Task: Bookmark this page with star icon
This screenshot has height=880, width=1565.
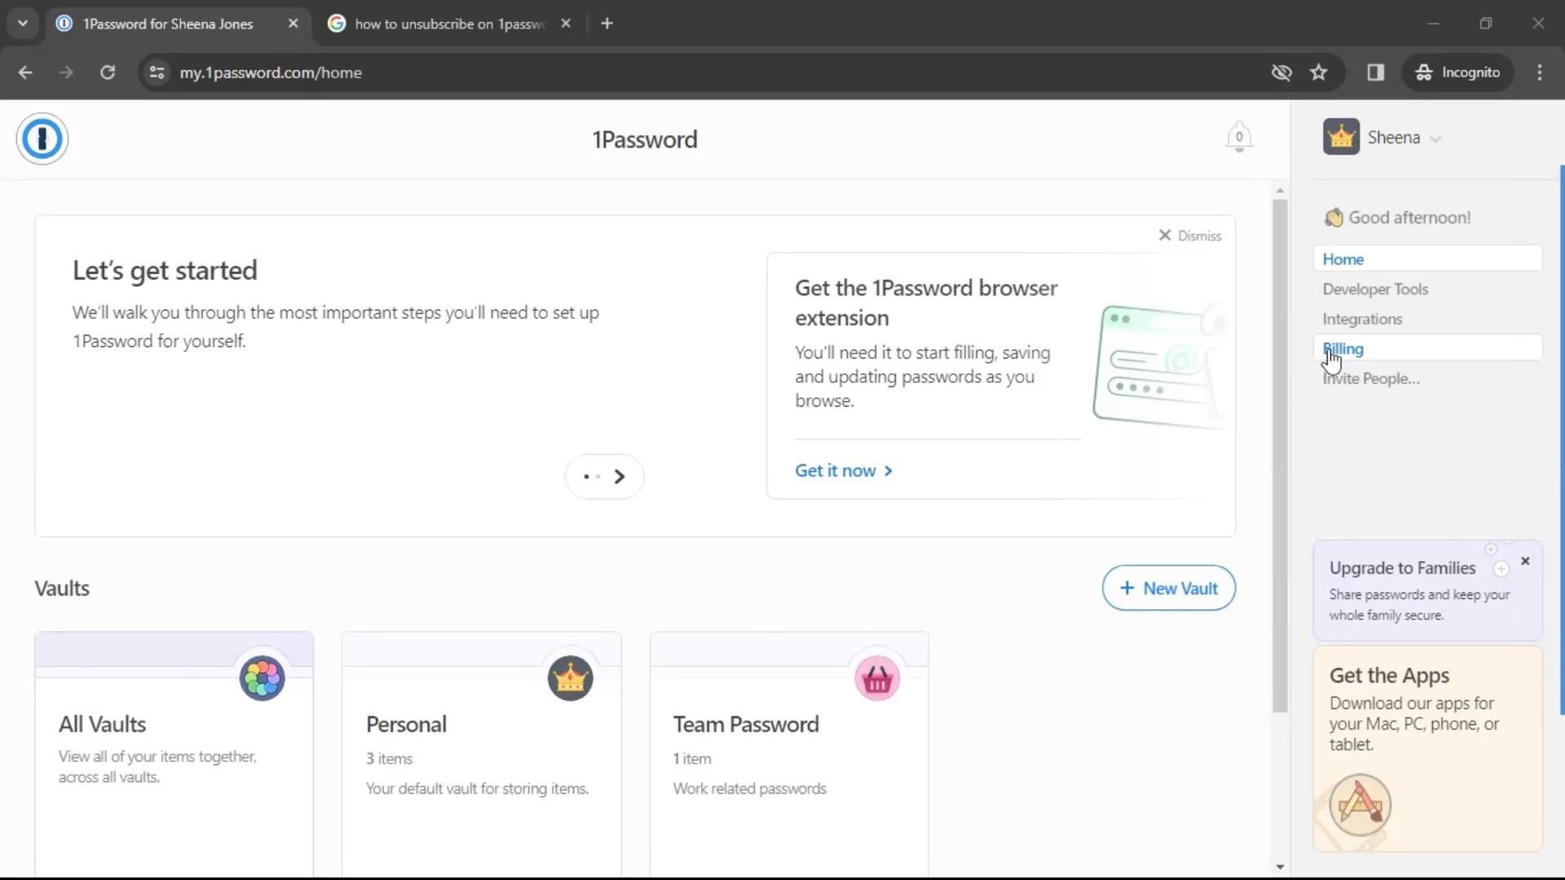Action: pos(1318,73)
